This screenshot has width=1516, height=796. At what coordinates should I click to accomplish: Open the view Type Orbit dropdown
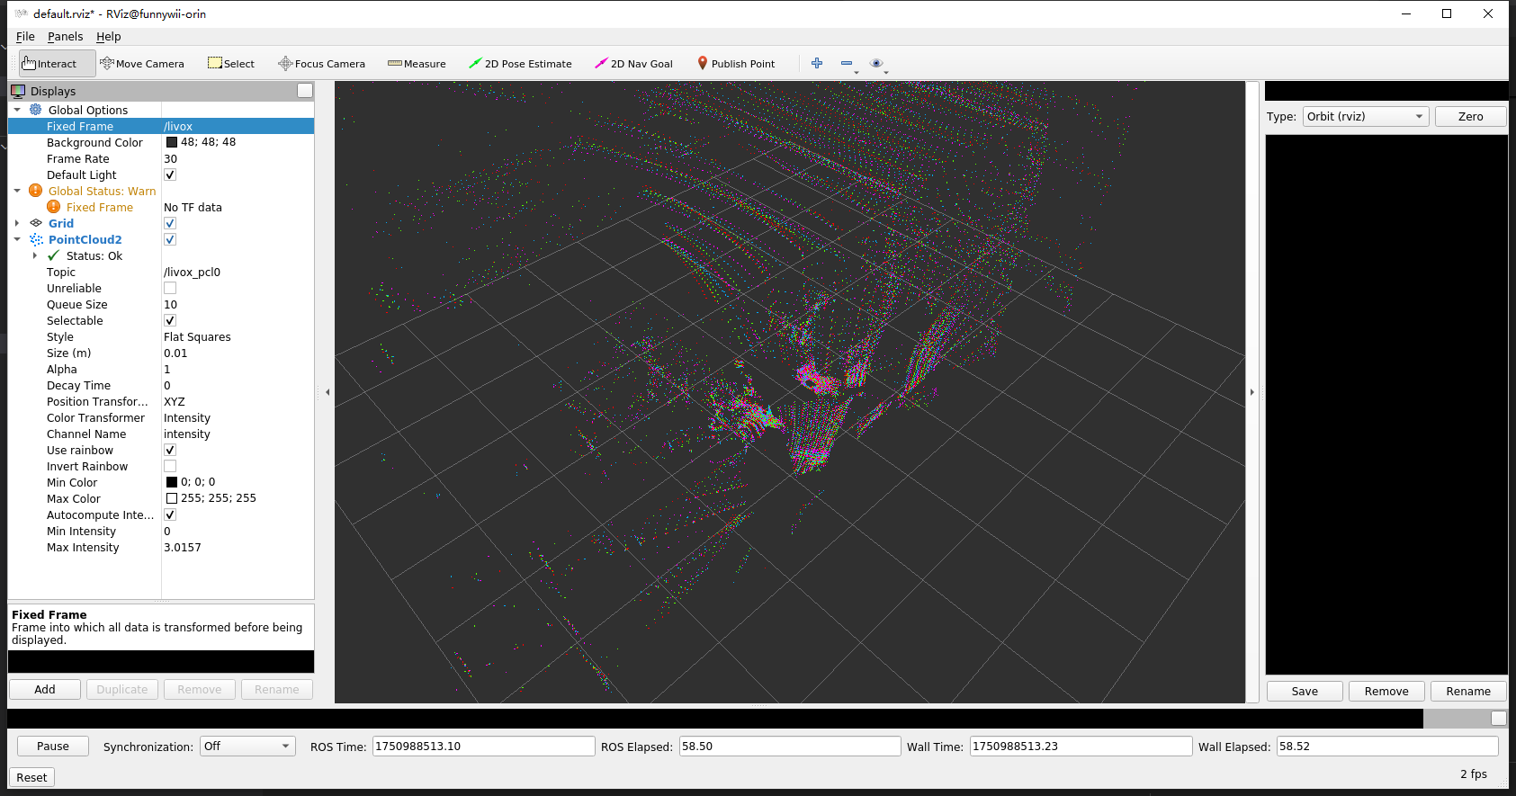(x=1366, y=117)
